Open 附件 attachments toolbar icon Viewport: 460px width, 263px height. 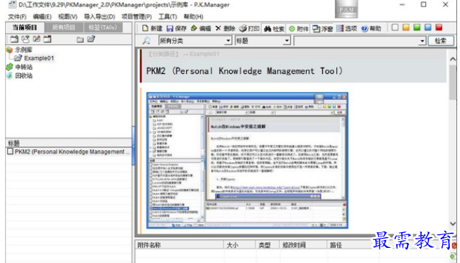point(299,29)
